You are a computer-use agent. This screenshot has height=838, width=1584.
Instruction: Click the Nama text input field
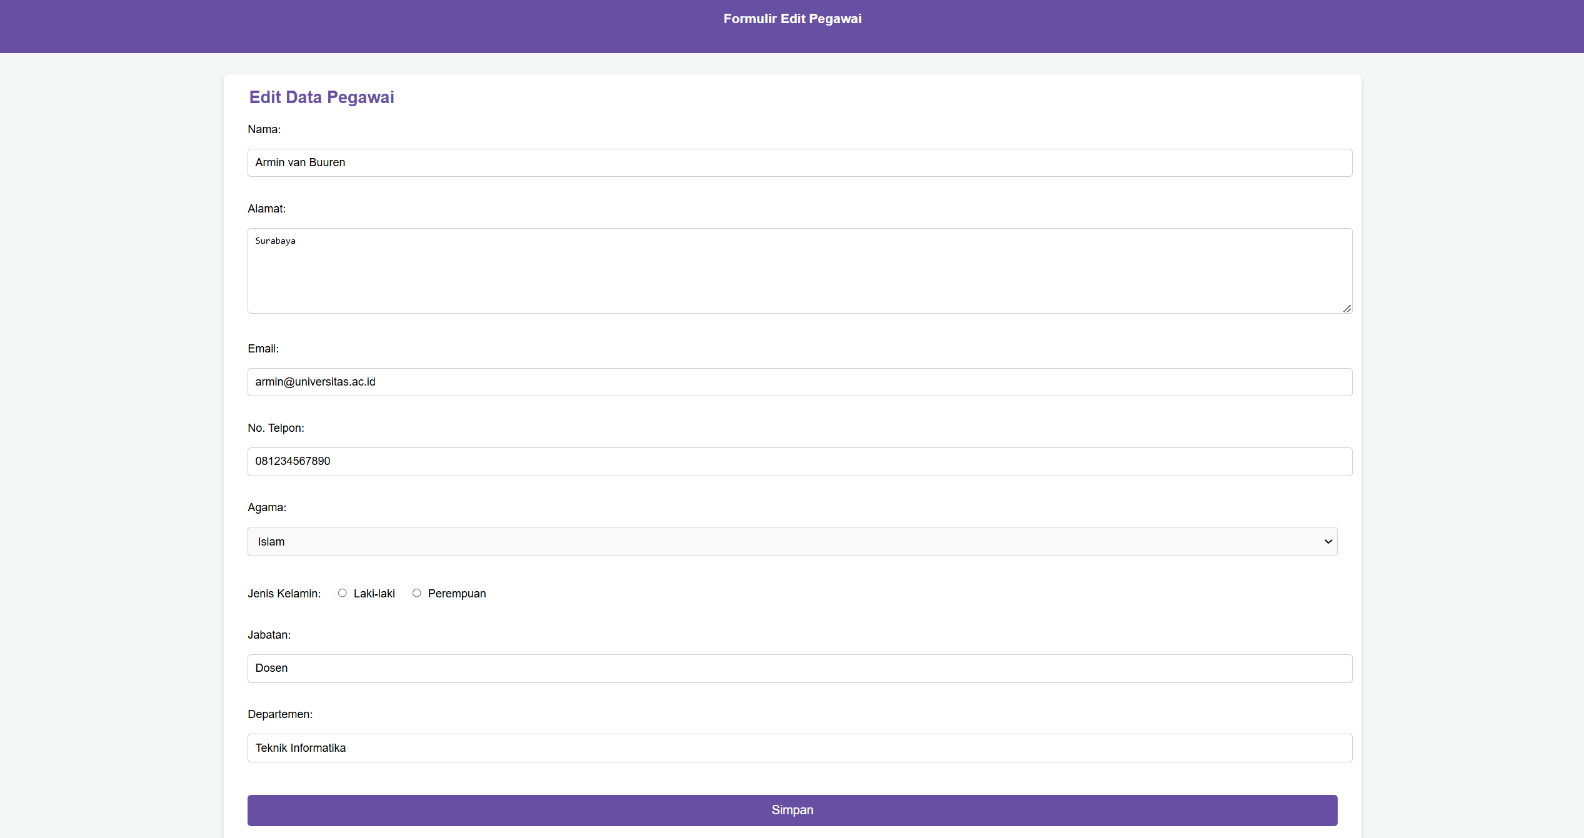800,162
